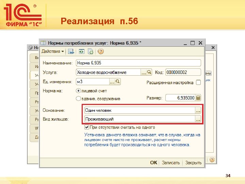This screenshot has width=245, height=184.
Task: Click the find-in-list toolbar icon
Action: [71, 51]
